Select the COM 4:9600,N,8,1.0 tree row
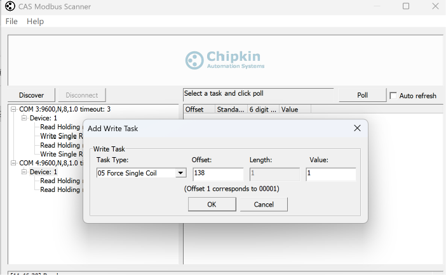Image resolution: width=446 pixels, height=275 pixels. tap(51, 163)
